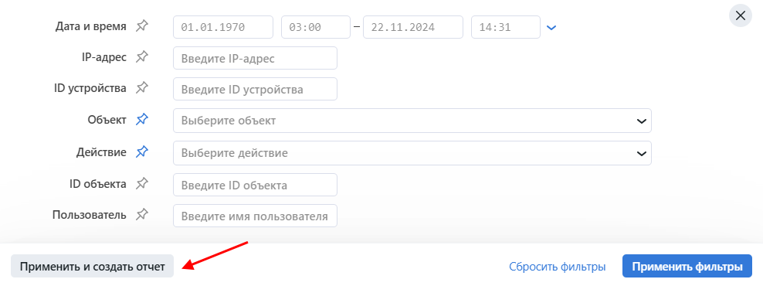Click the end time field 14:31
Screen dimensions: 763x286
point(506,27)
